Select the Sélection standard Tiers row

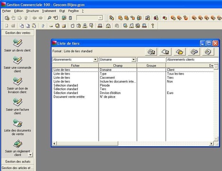pyautogui.click(x=133, y=89)
